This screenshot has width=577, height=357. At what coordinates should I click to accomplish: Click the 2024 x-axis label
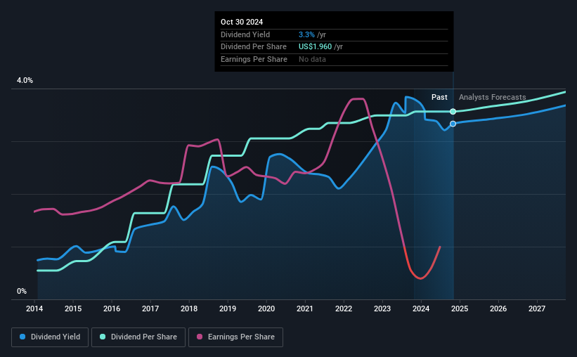pyautogui.click(x=420, y=309)
